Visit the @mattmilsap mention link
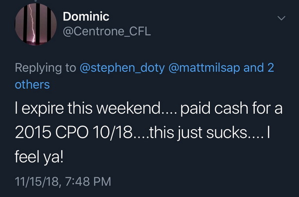The width and height of the screenshot is (299, 197). [x=204, y=68]
